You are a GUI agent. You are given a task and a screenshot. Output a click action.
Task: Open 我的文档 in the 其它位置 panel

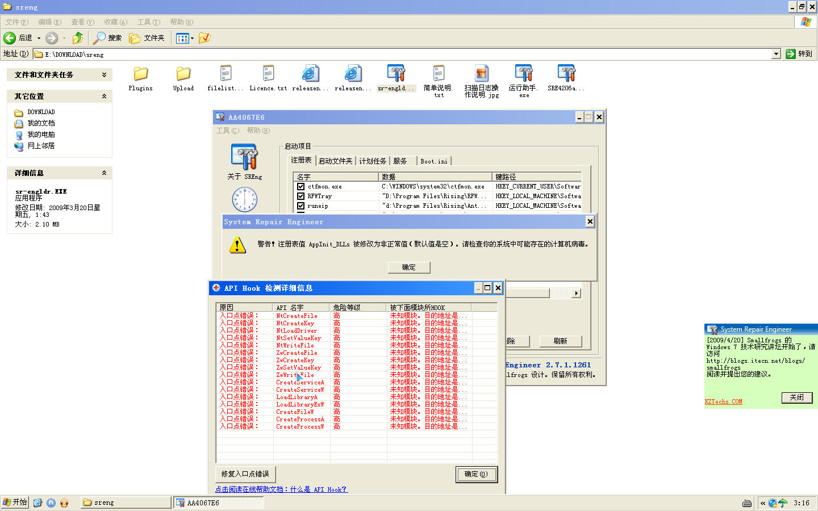[x=41, y=123]
